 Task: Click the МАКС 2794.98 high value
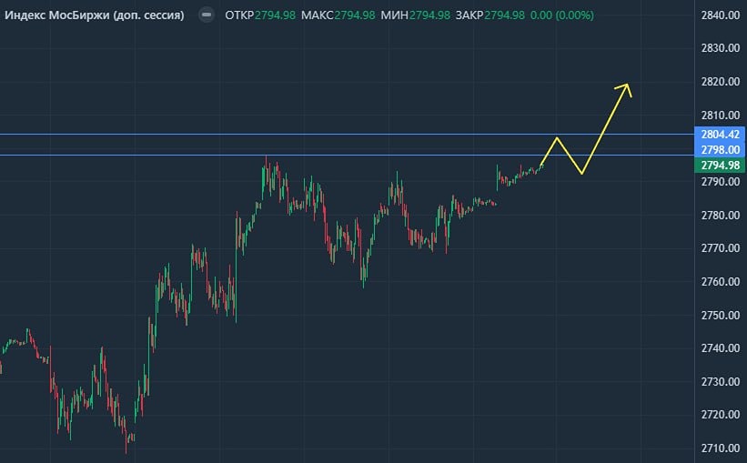click(x=338, y=15)
